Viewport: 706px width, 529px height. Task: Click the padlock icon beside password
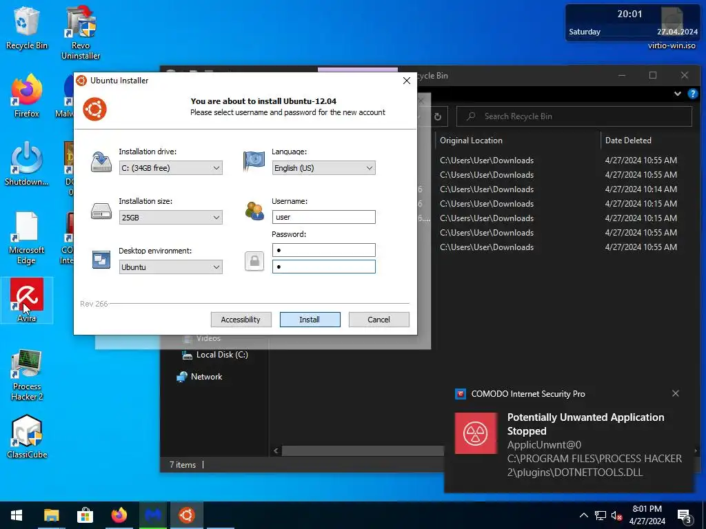[254, 261]
